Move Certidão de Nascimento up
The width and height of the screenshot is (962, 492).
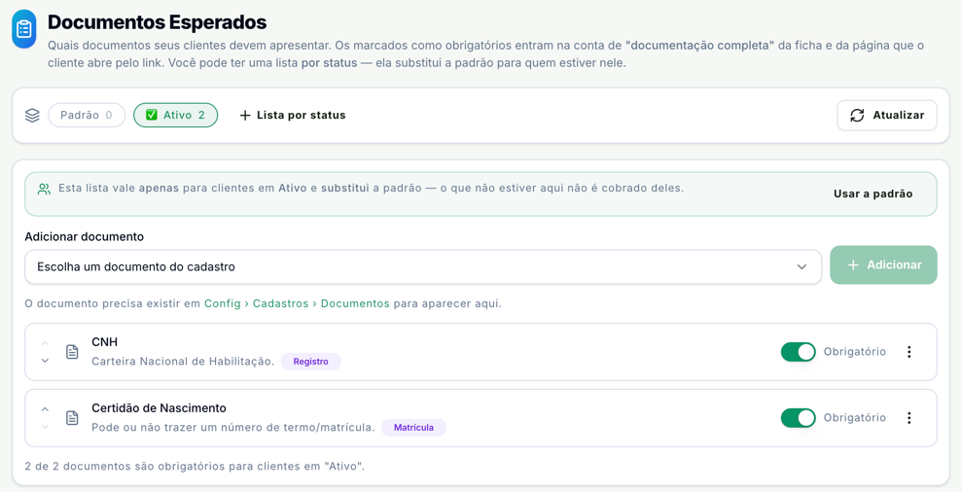pyautogui.click(x=45, y=409)
